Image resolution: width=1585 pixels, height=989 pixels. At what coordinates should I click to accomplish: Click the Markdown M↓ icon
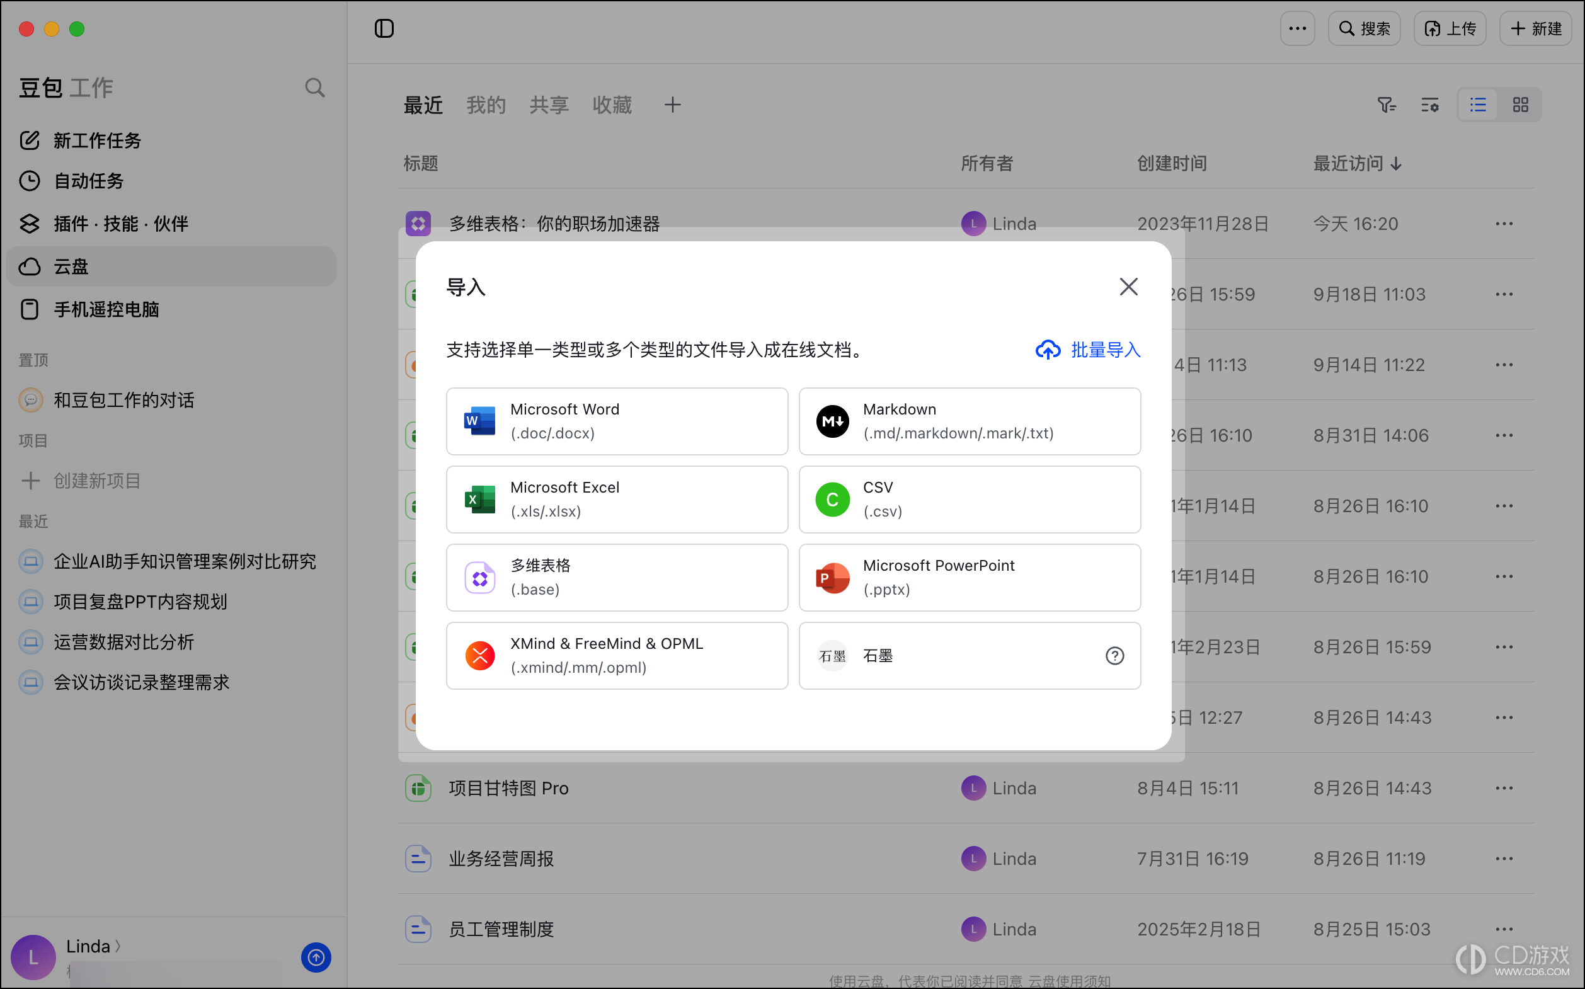click(832, 421)
